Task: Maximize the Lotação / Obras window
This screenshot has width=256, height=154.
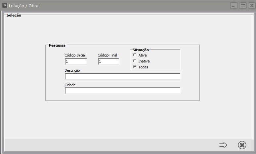Action: point(243,6)
